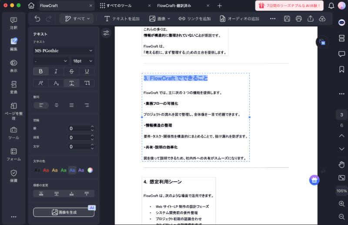Click the save disk icon
This screenshot has width=348, height=225.
[x=287, y=19]
